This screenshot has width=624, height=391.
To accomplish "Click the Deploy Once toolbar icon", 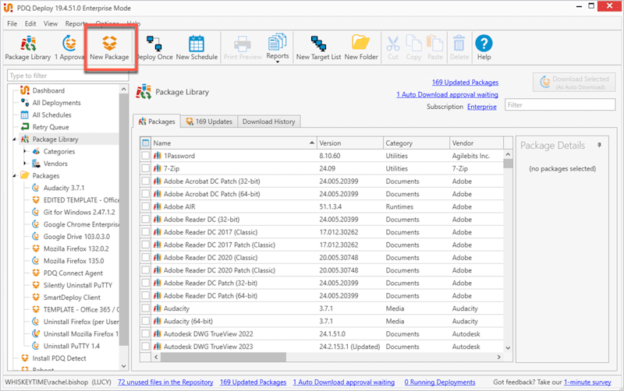I will [154, 48].
